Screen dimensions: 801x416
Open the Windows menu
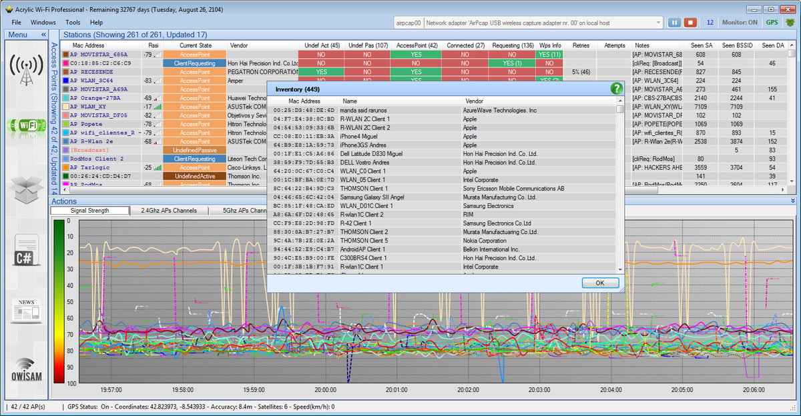[x=43, y=22]
